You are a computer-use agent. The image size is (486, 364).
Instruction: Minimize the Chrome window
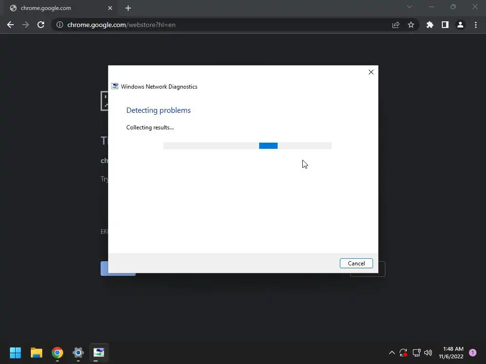(431, 7)
